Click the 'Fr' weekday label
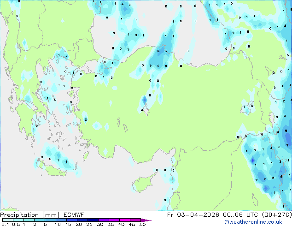The width and height of the screenshot is (292, 226). point(170,215)
